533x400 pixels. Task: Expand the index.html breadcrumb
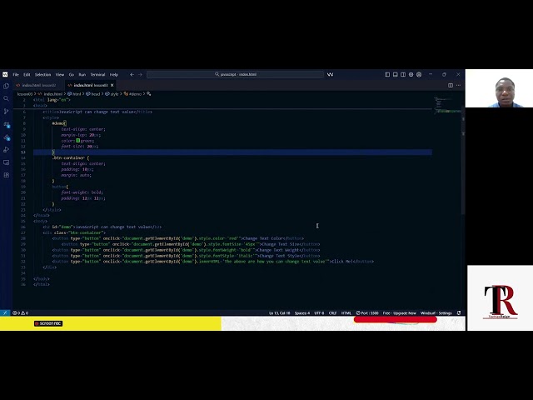click(x=50, y=94)
